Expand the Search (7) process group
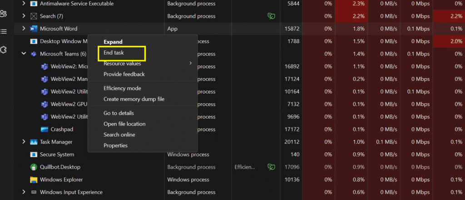Screen dimensions: 465x200 [x=24, y=16]
